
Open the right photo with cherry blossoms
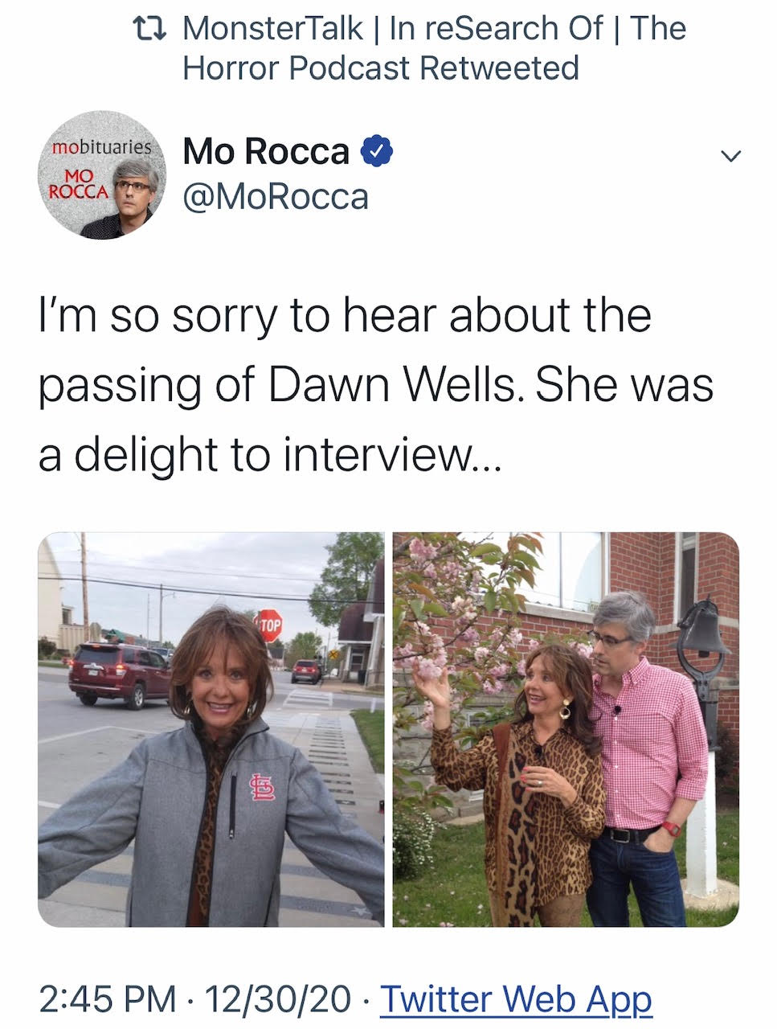[566, 729]
